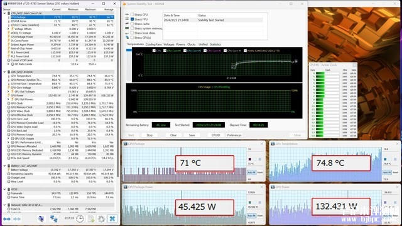
Task: Click the Stop button in AIDA64
Action: pos(149,135)
